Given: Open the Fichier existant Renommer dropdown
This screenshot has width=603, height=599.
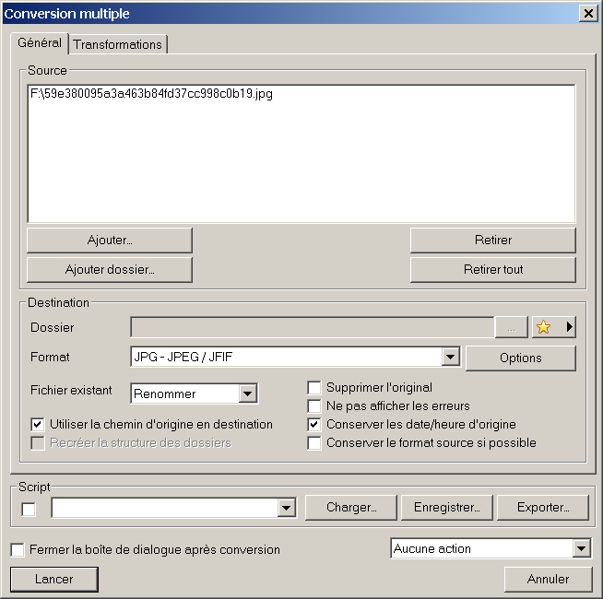Looking at the screenshot, I should coord(195,393).
